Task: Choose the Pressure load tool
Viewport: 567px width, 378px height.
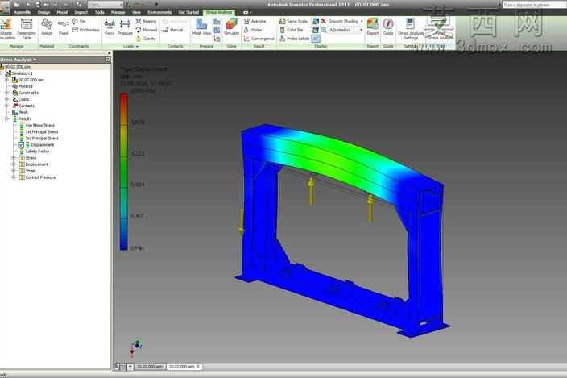Action: [x=125, y=27]
